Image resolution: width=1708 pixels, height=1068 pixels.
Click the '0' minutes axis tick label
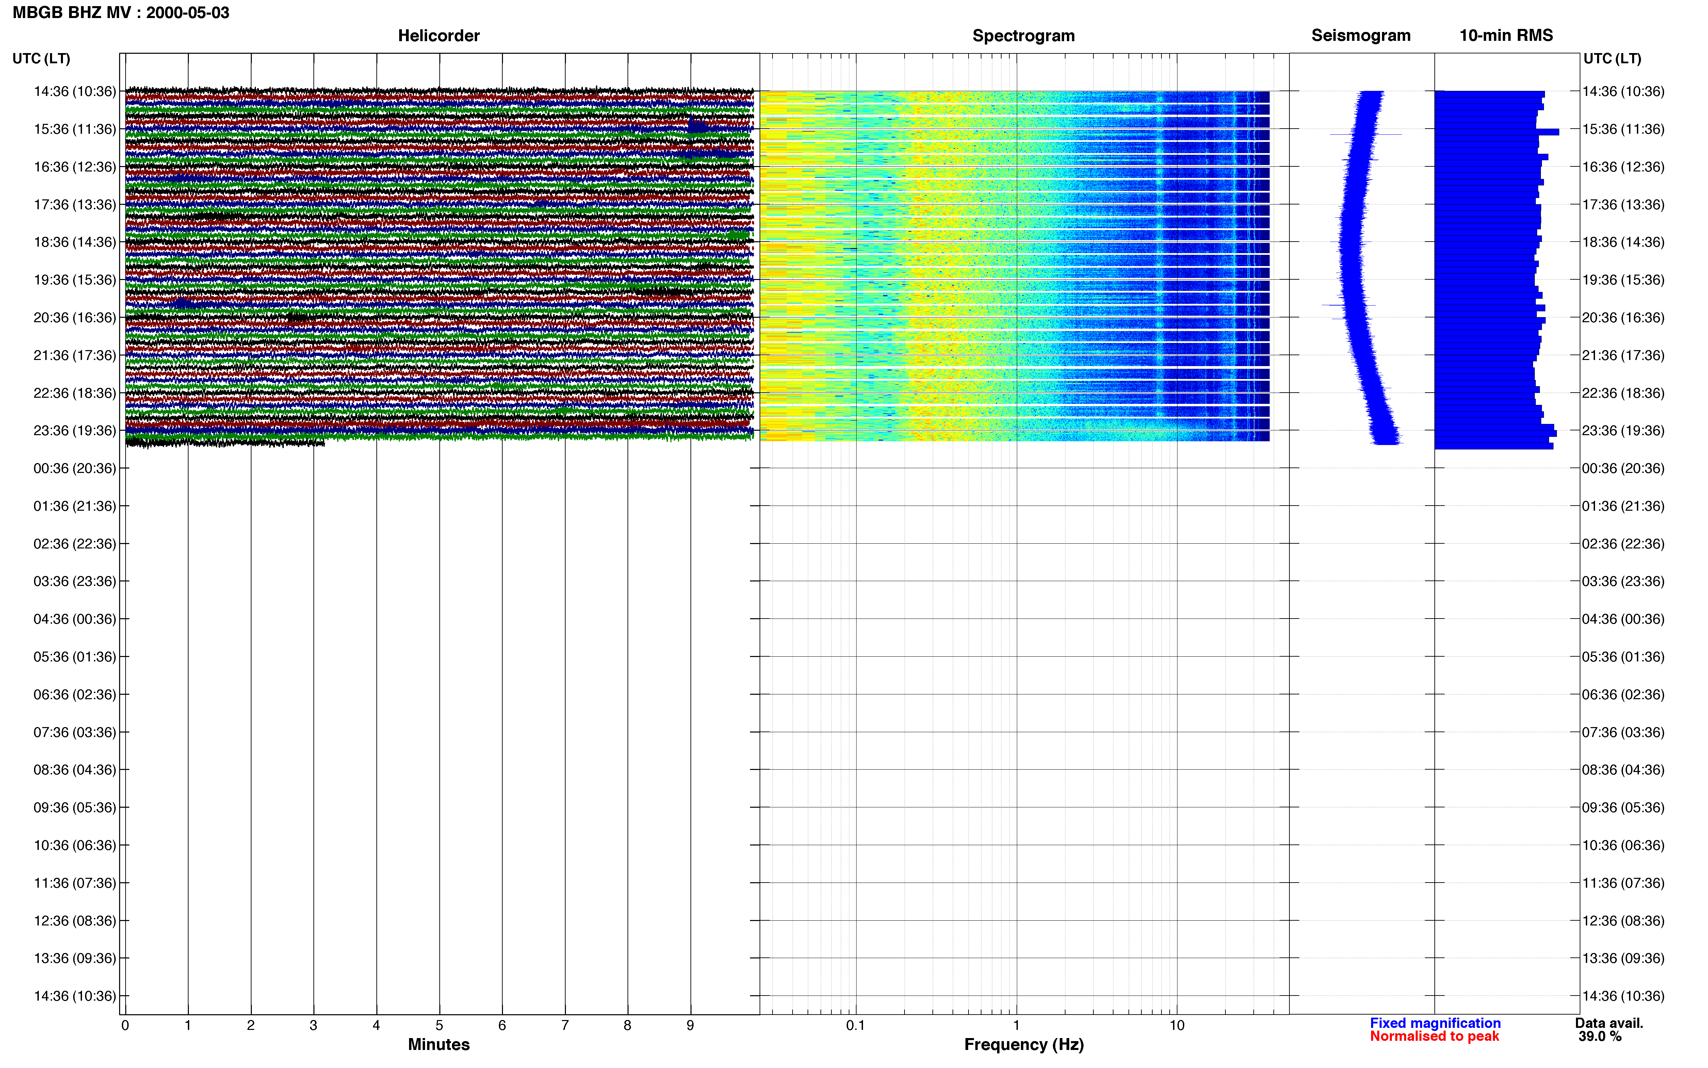pyautogui.click(x=125, y=1025)
